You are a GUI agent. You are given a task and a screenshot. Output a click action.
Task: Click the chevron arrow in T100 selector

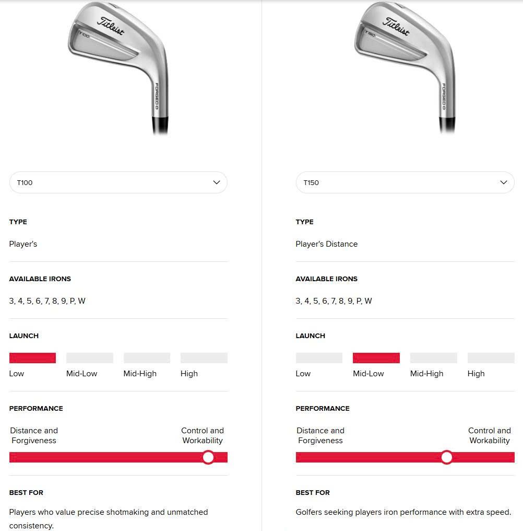[x=217, y=182]
